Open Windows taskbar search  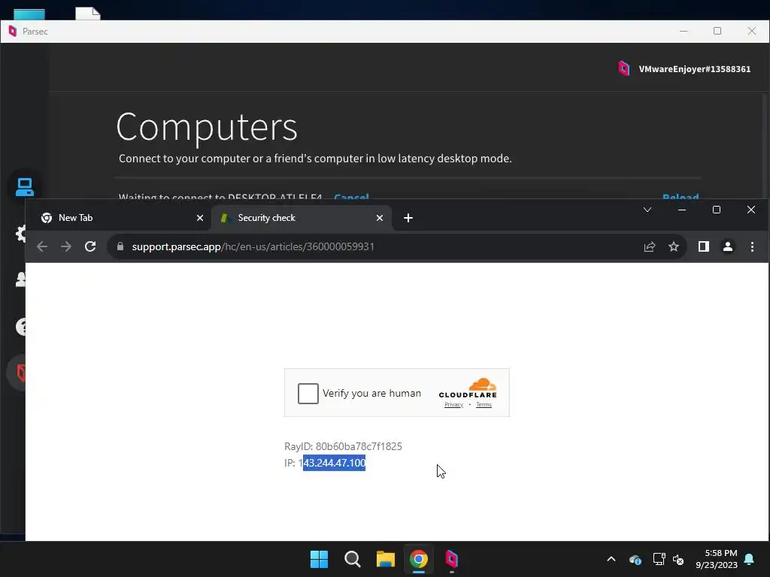(353, 559)
